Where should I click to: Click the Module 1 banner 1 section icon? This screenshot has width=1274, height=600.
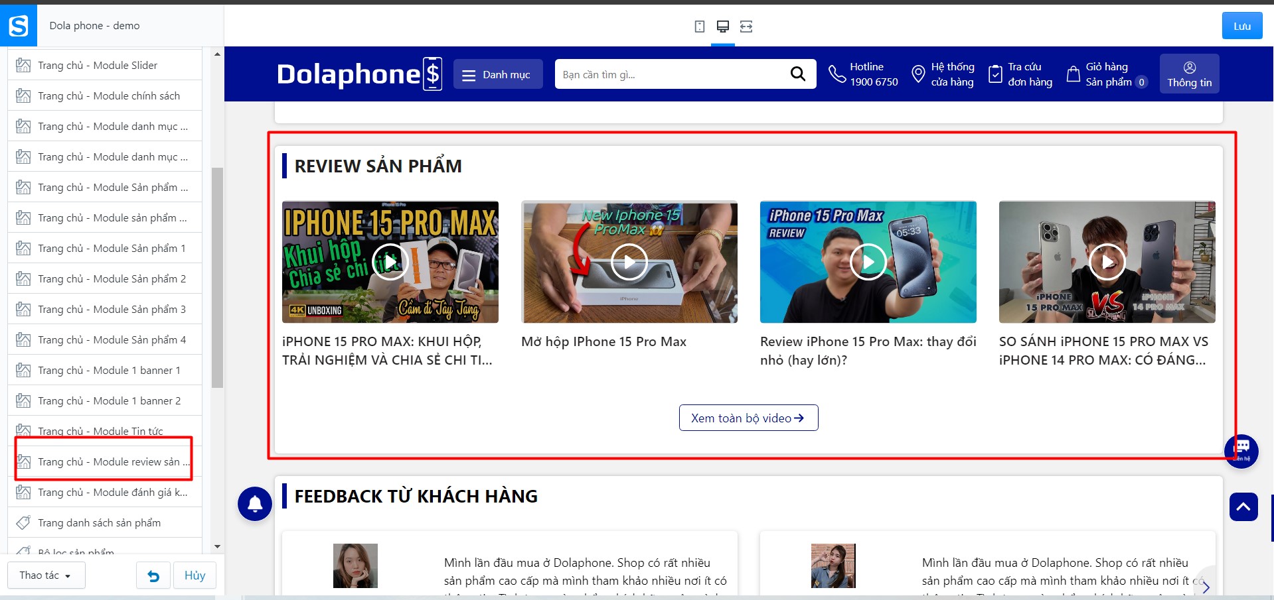tap(23, 370)
